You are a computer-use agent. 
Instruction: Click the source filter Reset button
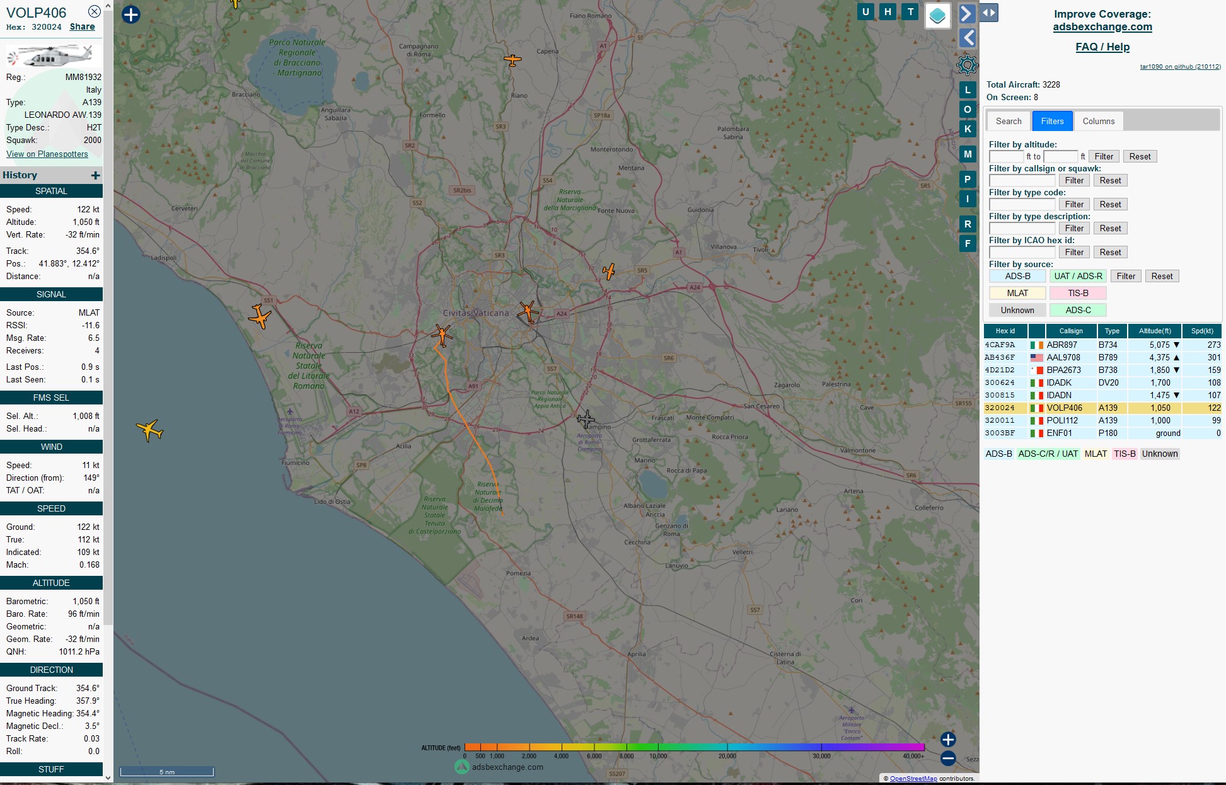click(1162, 276)
